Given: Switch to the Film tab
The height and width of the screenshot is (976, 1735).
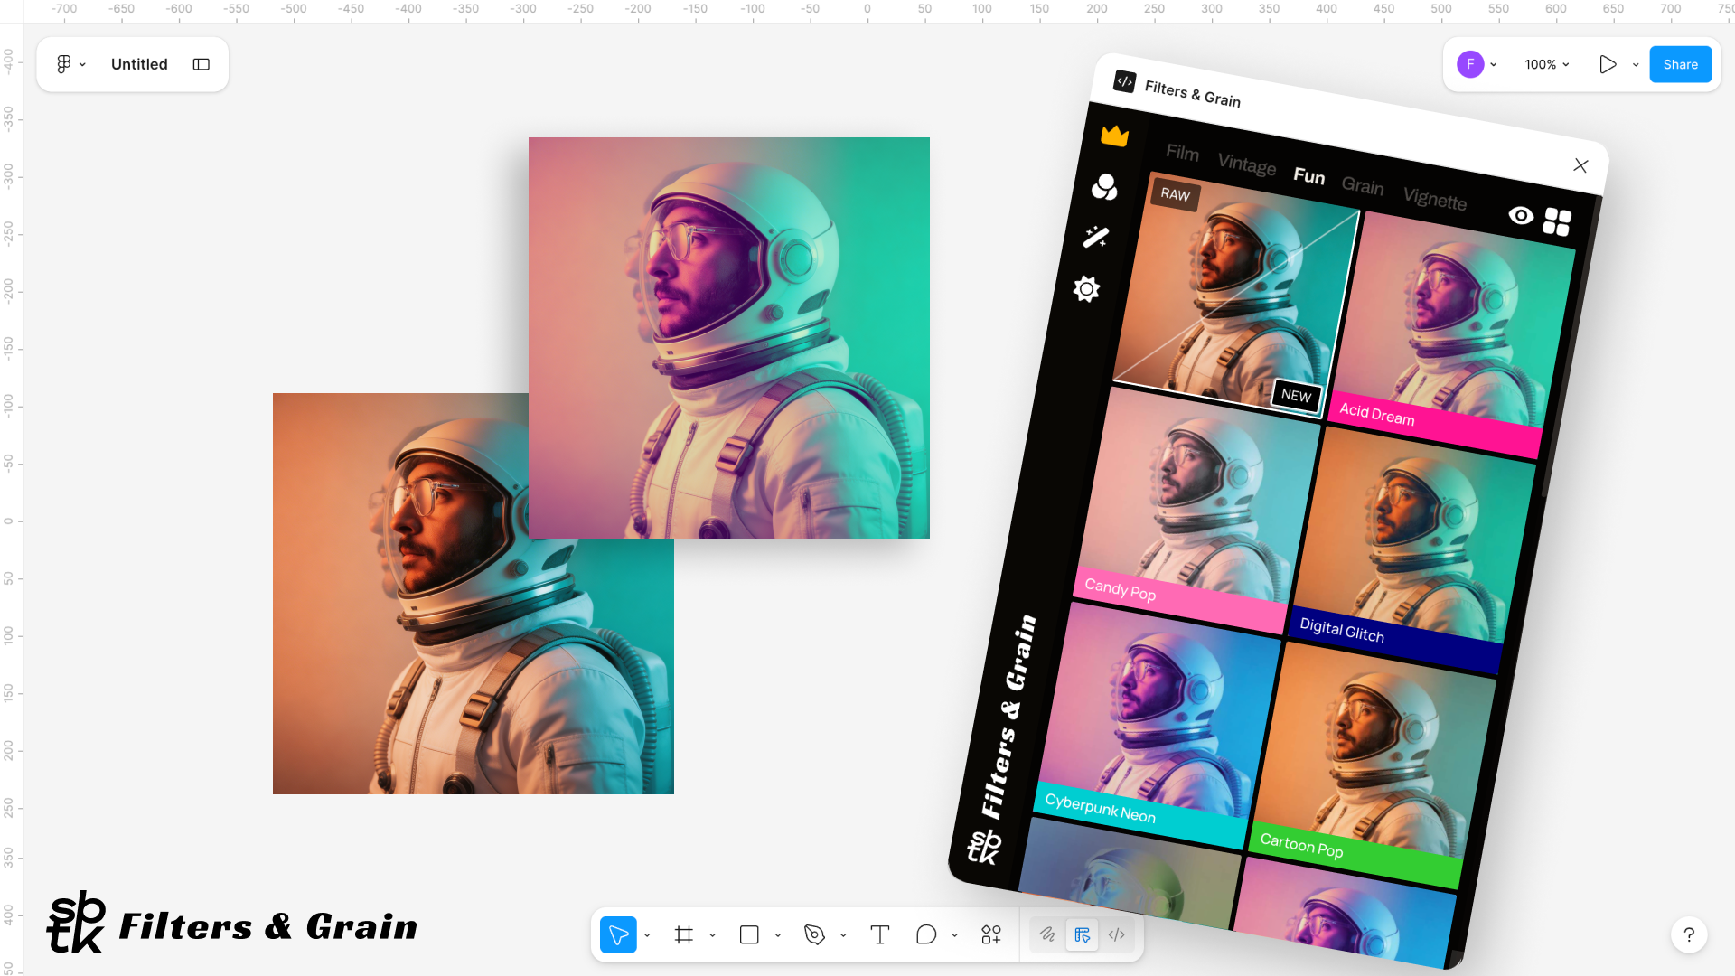Looking at the screenshot, I should coord(1182,153).
